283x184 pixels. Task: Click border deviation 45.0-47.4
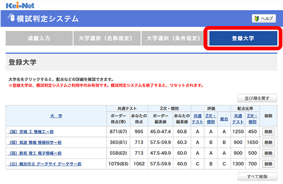pyautogui.click(x=160, y=131)
